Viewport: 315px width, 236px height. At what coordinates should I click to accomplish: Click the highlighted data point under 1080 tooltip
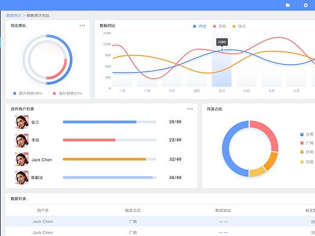(x=222, y=50)
